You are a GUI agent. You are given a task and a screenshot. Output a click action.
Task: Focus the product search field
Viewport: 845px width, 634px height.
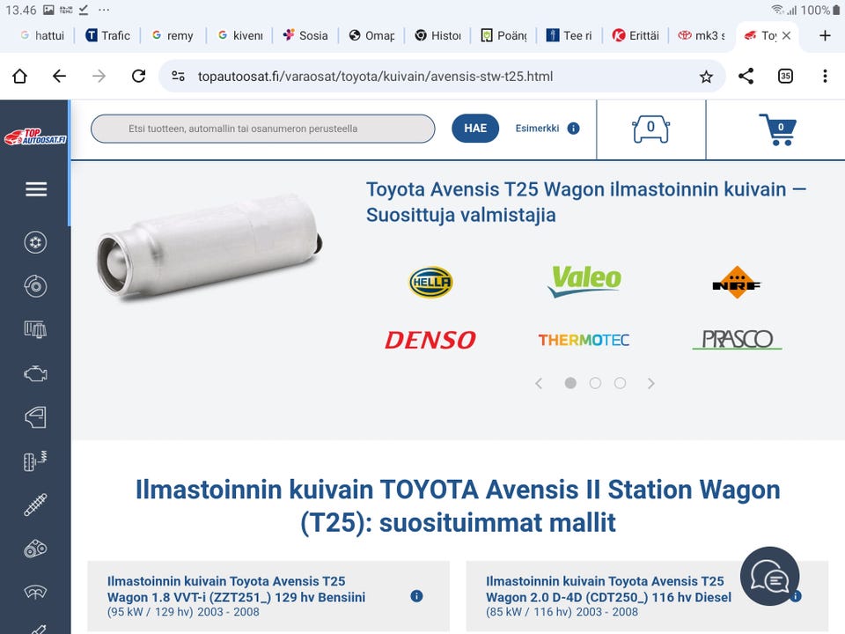(263, 129)
